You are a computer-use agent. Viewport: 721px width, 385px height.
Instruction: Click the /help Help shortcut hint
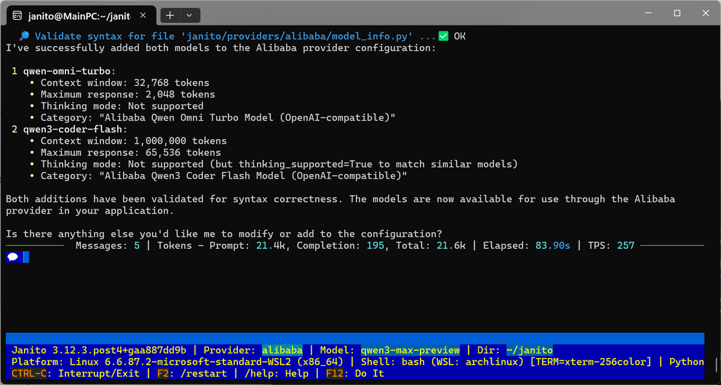coord(276,373)
